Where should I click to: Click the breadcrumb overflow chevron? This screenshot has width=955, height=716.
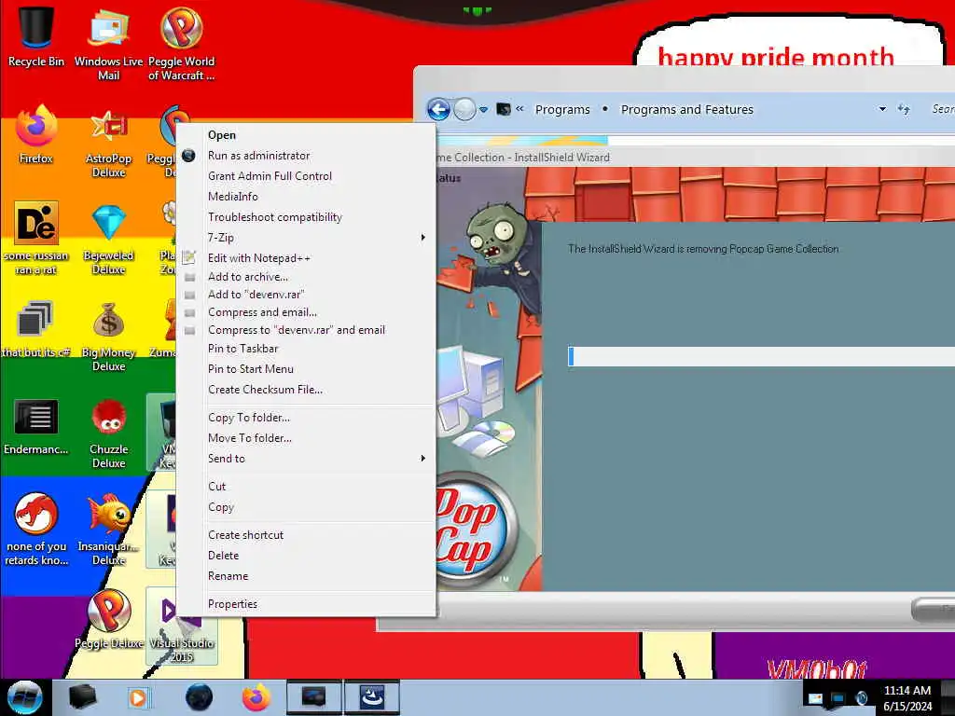519,109
